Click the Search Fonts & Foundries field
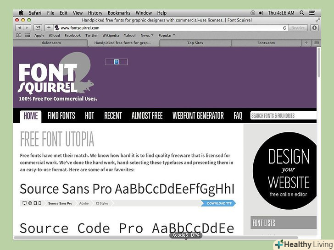Viewport: 334px width, 250px height. pyautogui.click(x=284, y=116)
